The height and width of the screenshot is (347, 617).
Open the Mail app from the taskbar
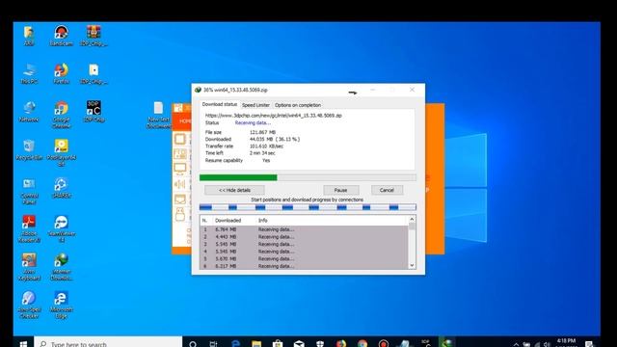[299, 343]
